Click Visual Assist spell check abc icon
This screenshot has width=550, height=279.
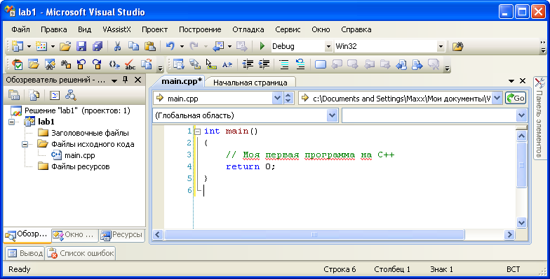click(130, 64)
